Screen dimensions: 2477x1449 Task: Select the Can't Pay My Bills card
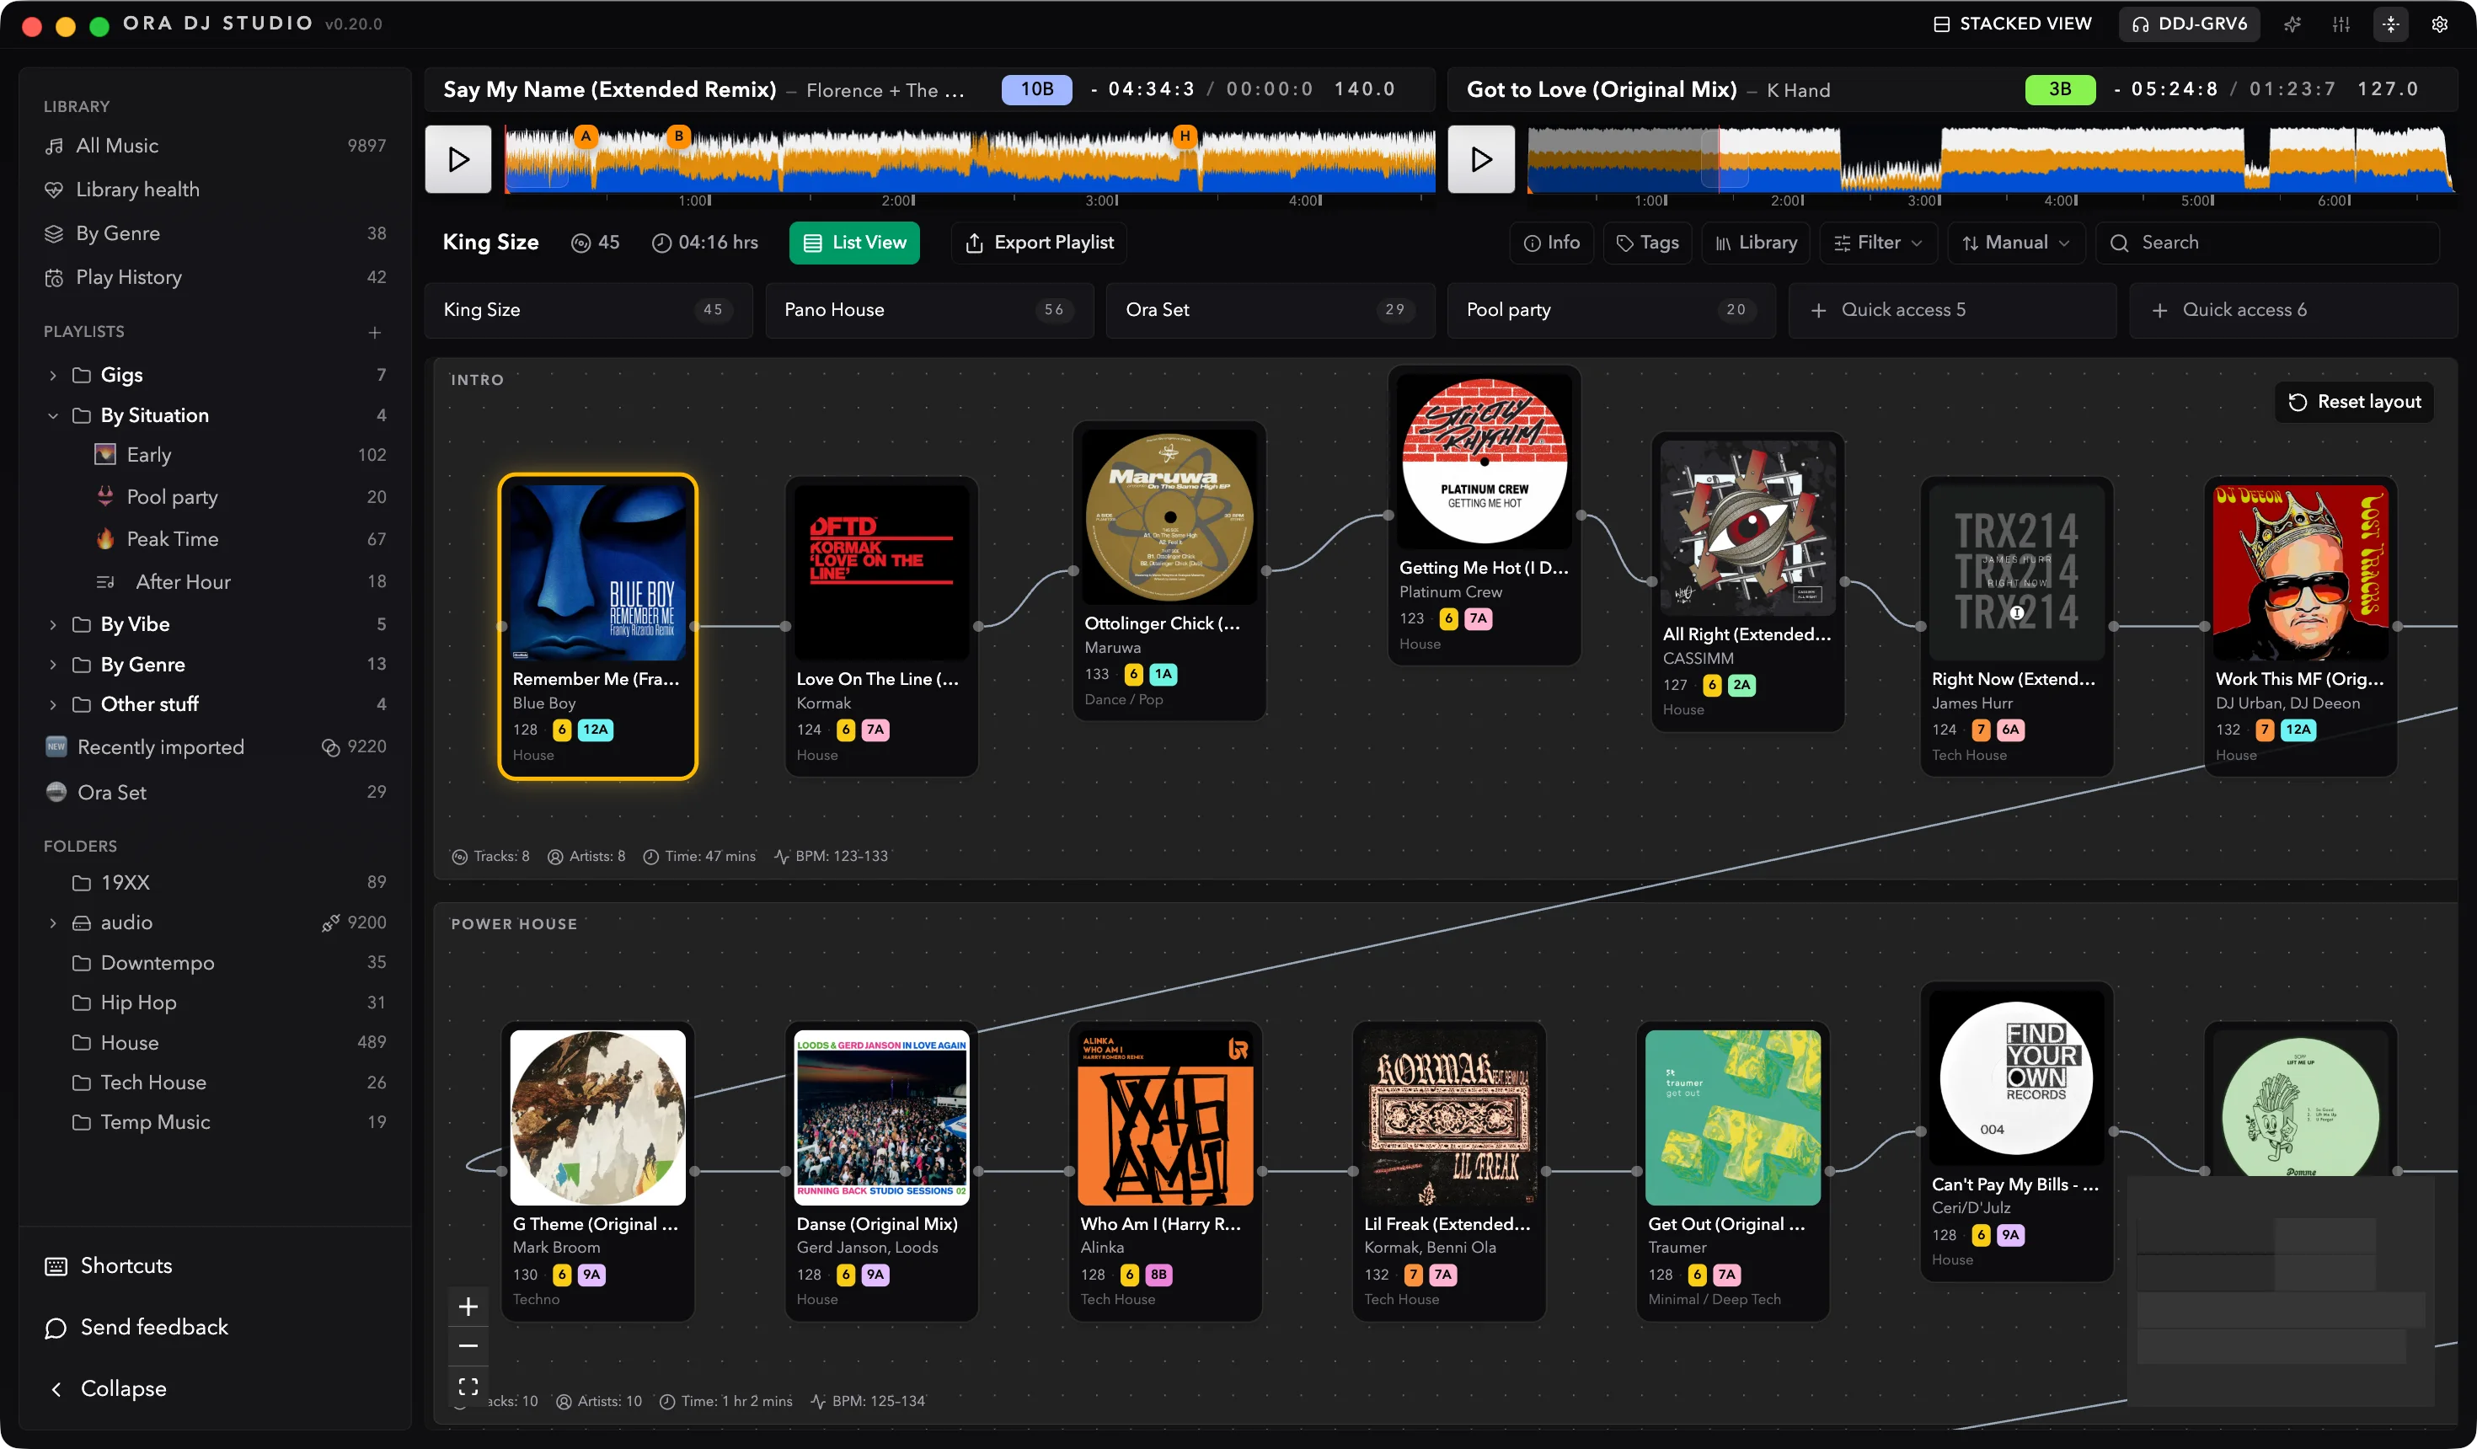pyautogui.click(x=2016, y=1131)
